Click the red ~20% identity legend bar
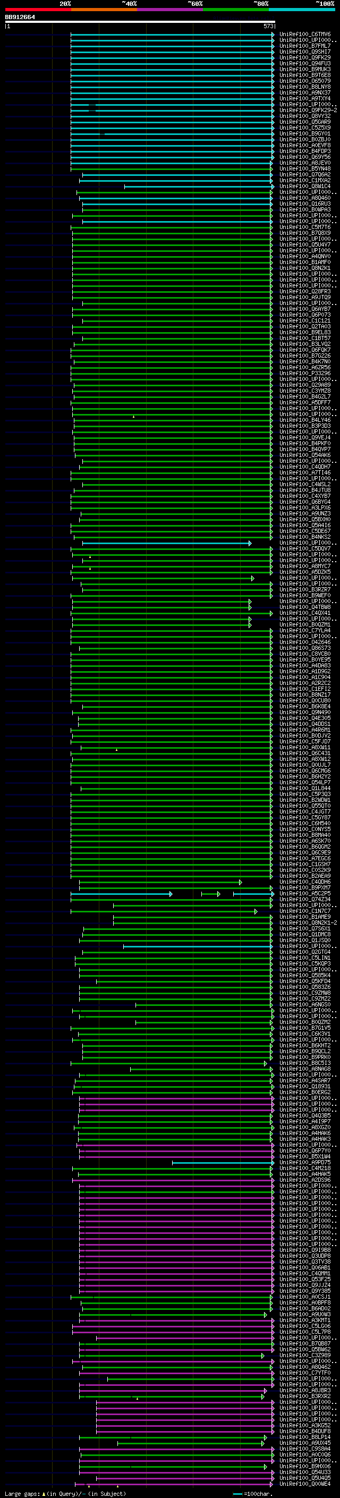Screen dimensions: 340x1498 [38, 10]
